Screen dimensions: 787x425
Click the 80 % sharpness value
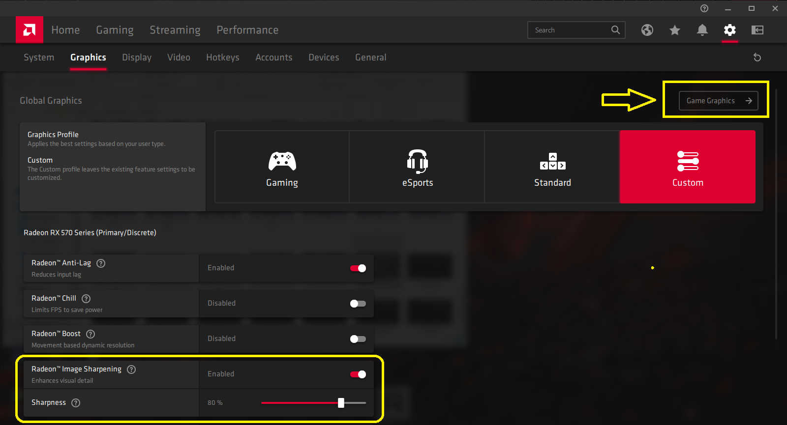(215, 403)
